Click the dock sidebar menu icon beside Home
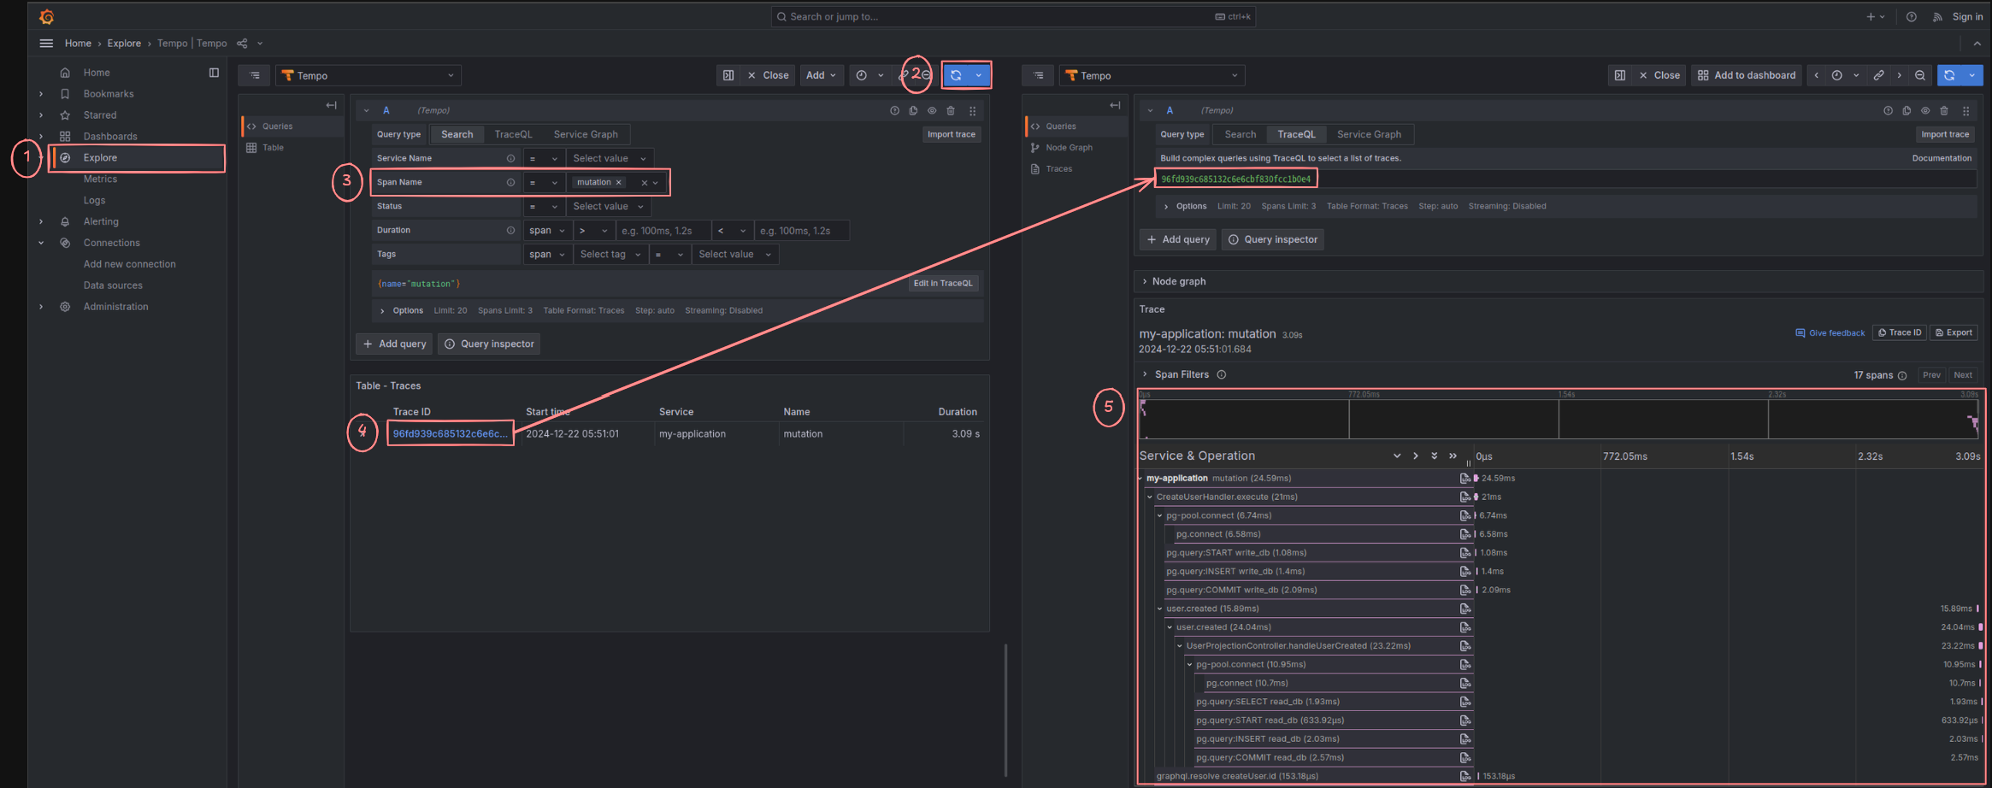Image resolution: width=1992 pixels, height=788 pixels. coord(214,73)
